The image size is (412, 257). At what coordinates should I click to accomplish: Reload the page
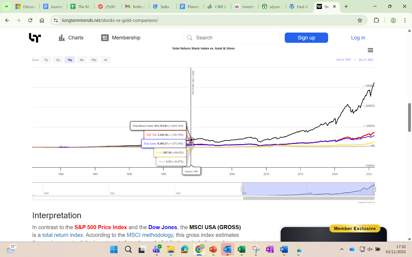30,20
